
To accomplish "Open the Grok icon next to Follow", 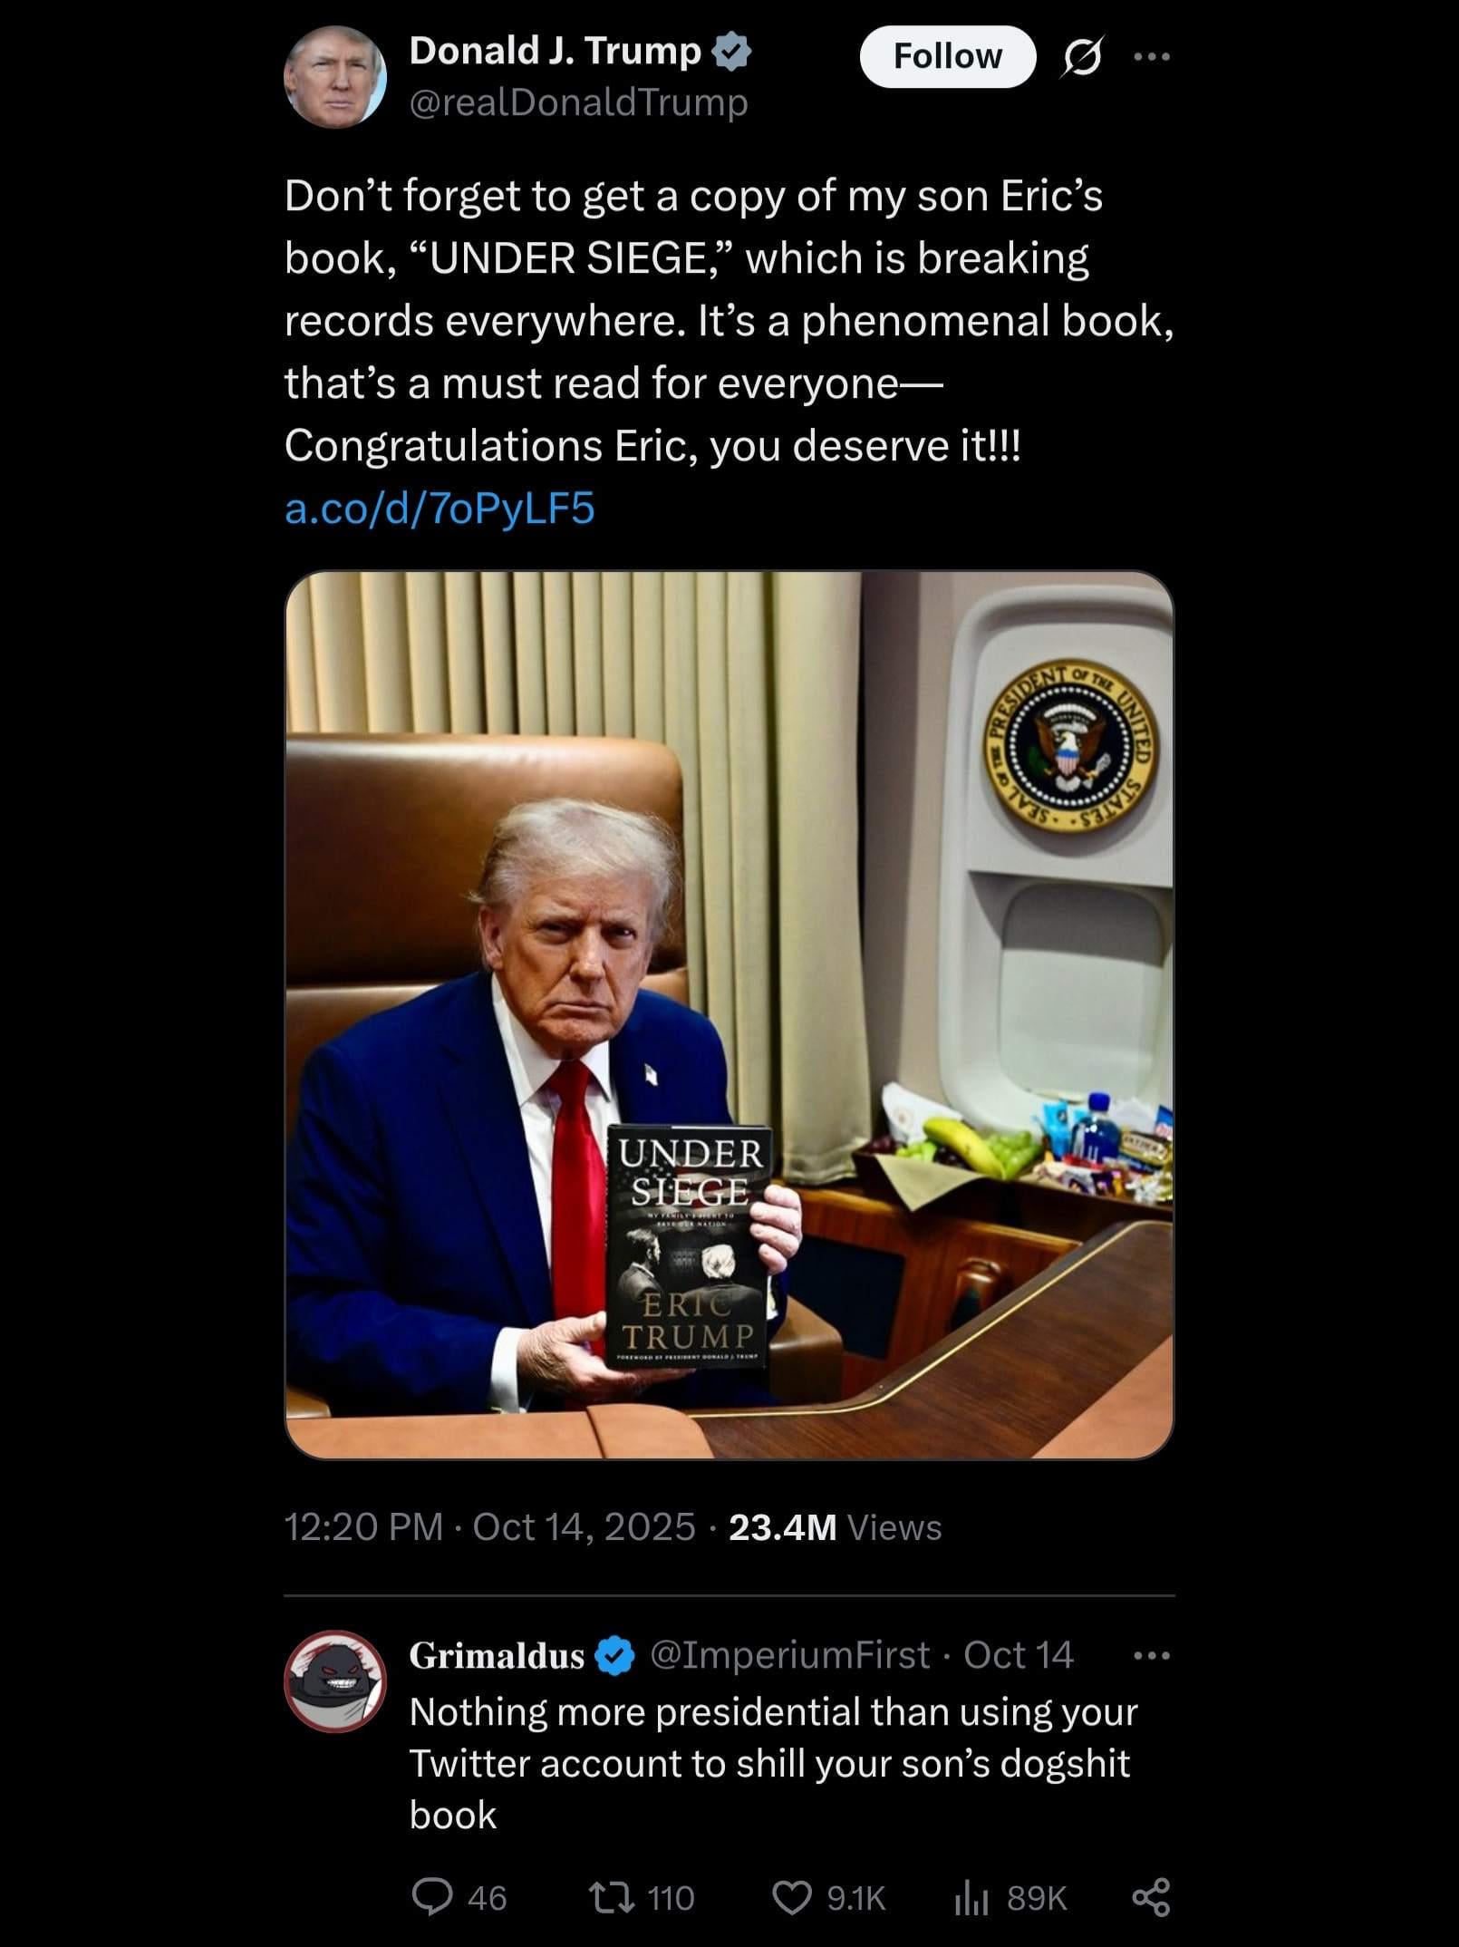I will pyautogui.click(x=1082, y=56).
